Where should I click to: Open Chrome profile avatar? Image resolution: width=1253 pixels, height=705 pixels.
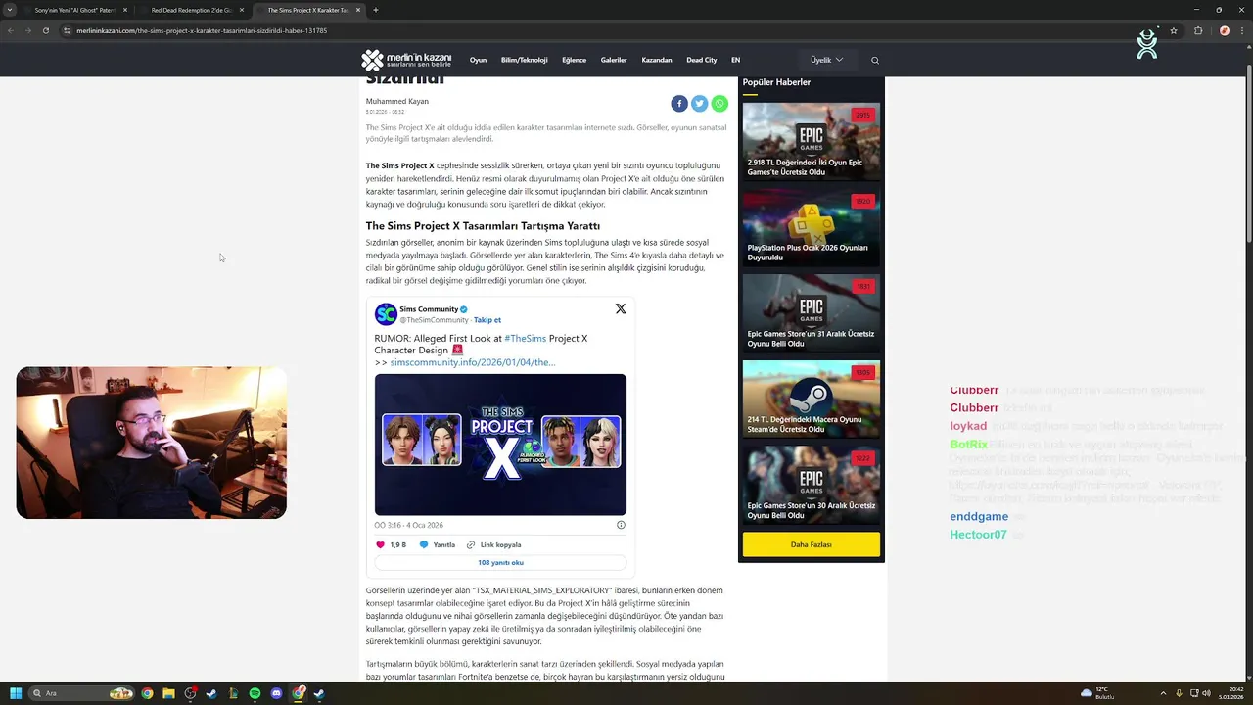(x=1224, y=30)
